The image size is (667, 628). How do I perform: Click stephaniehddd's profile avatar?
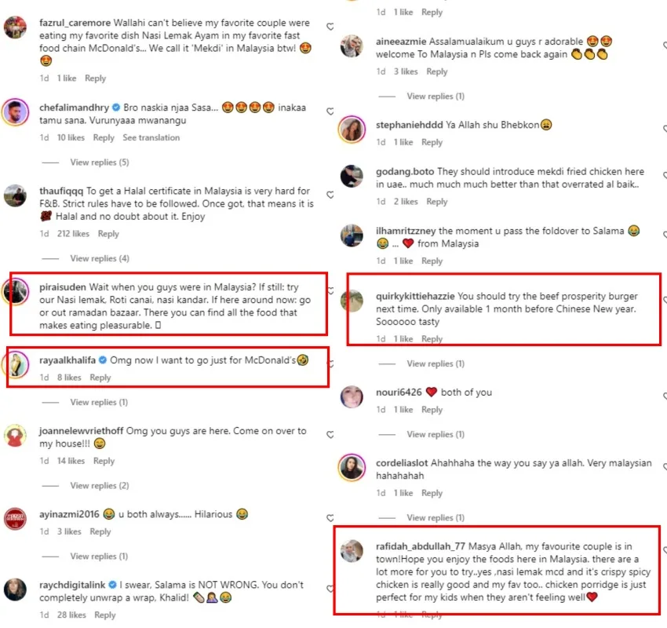(x=352, y=130)
